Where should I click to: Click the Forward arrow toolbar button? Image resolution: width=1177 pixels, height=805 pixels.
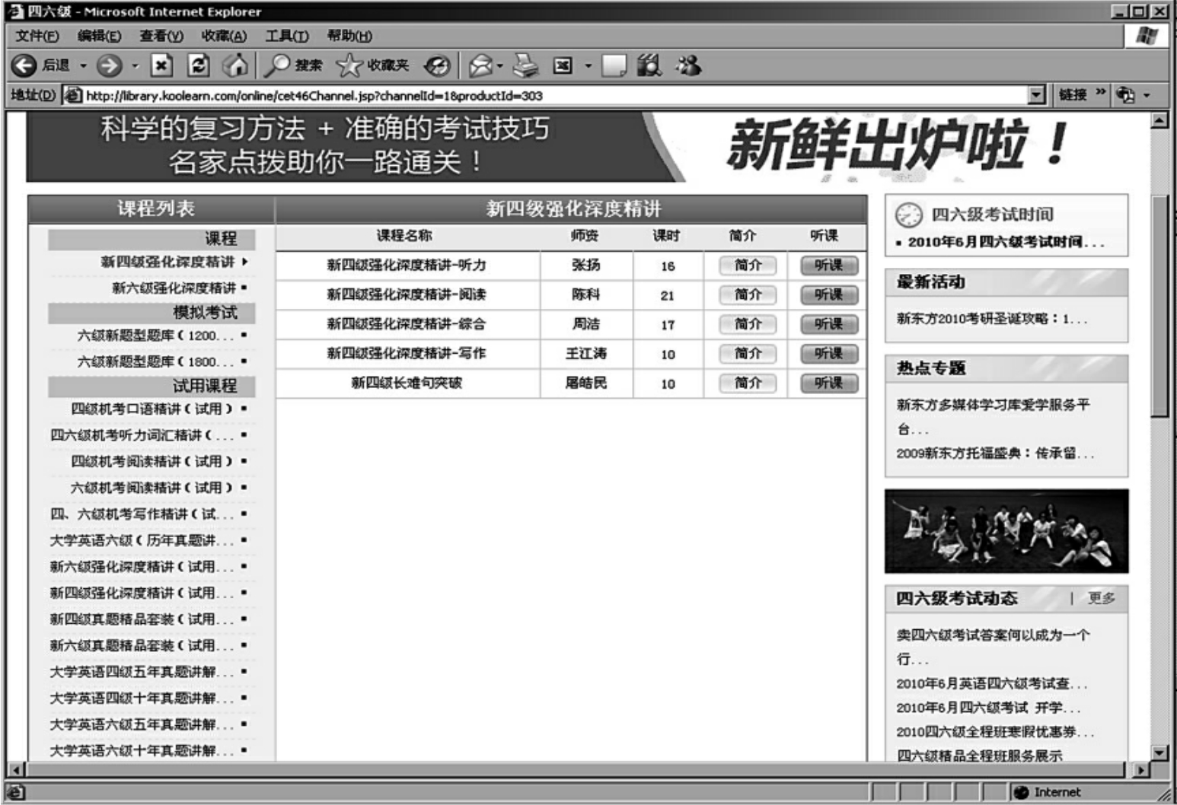pyautogui.click(x=110, y=66)
